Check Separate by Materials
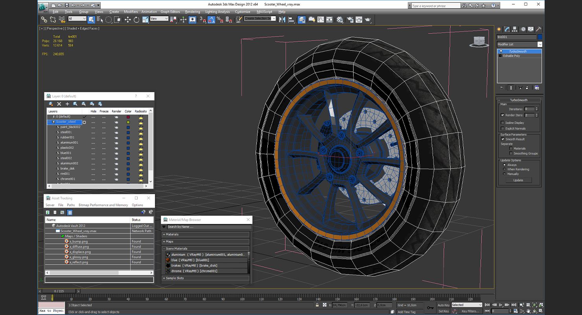The width and height of the screenshot is (582, 315). tap(511, 148)
